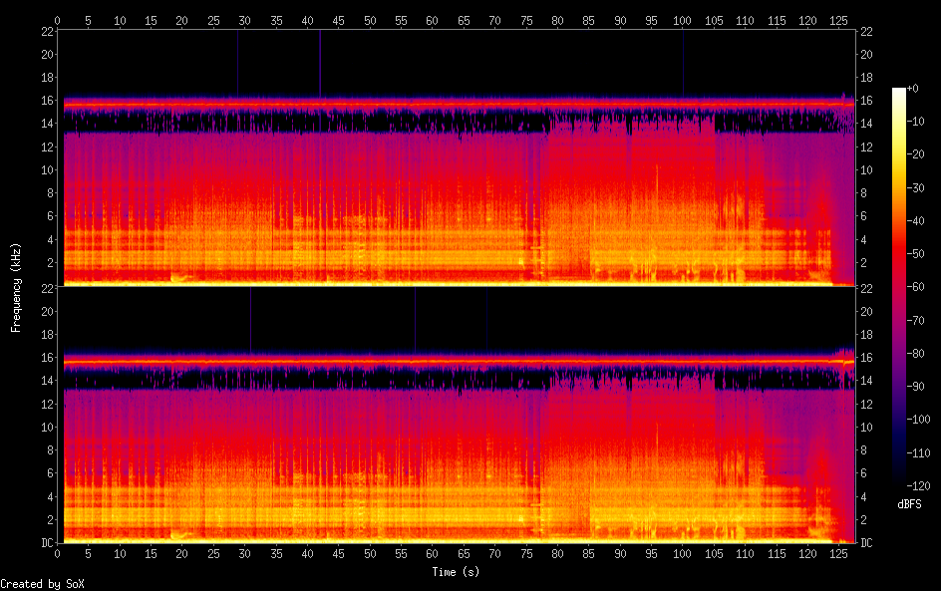Screen dimensions: 941x591
Task: Click '12' on the upper channel's right frequency axis
Action: click(866, 147)
